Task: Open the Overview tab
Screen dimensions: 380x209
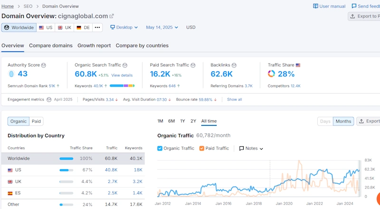Action: click(13, 46)
